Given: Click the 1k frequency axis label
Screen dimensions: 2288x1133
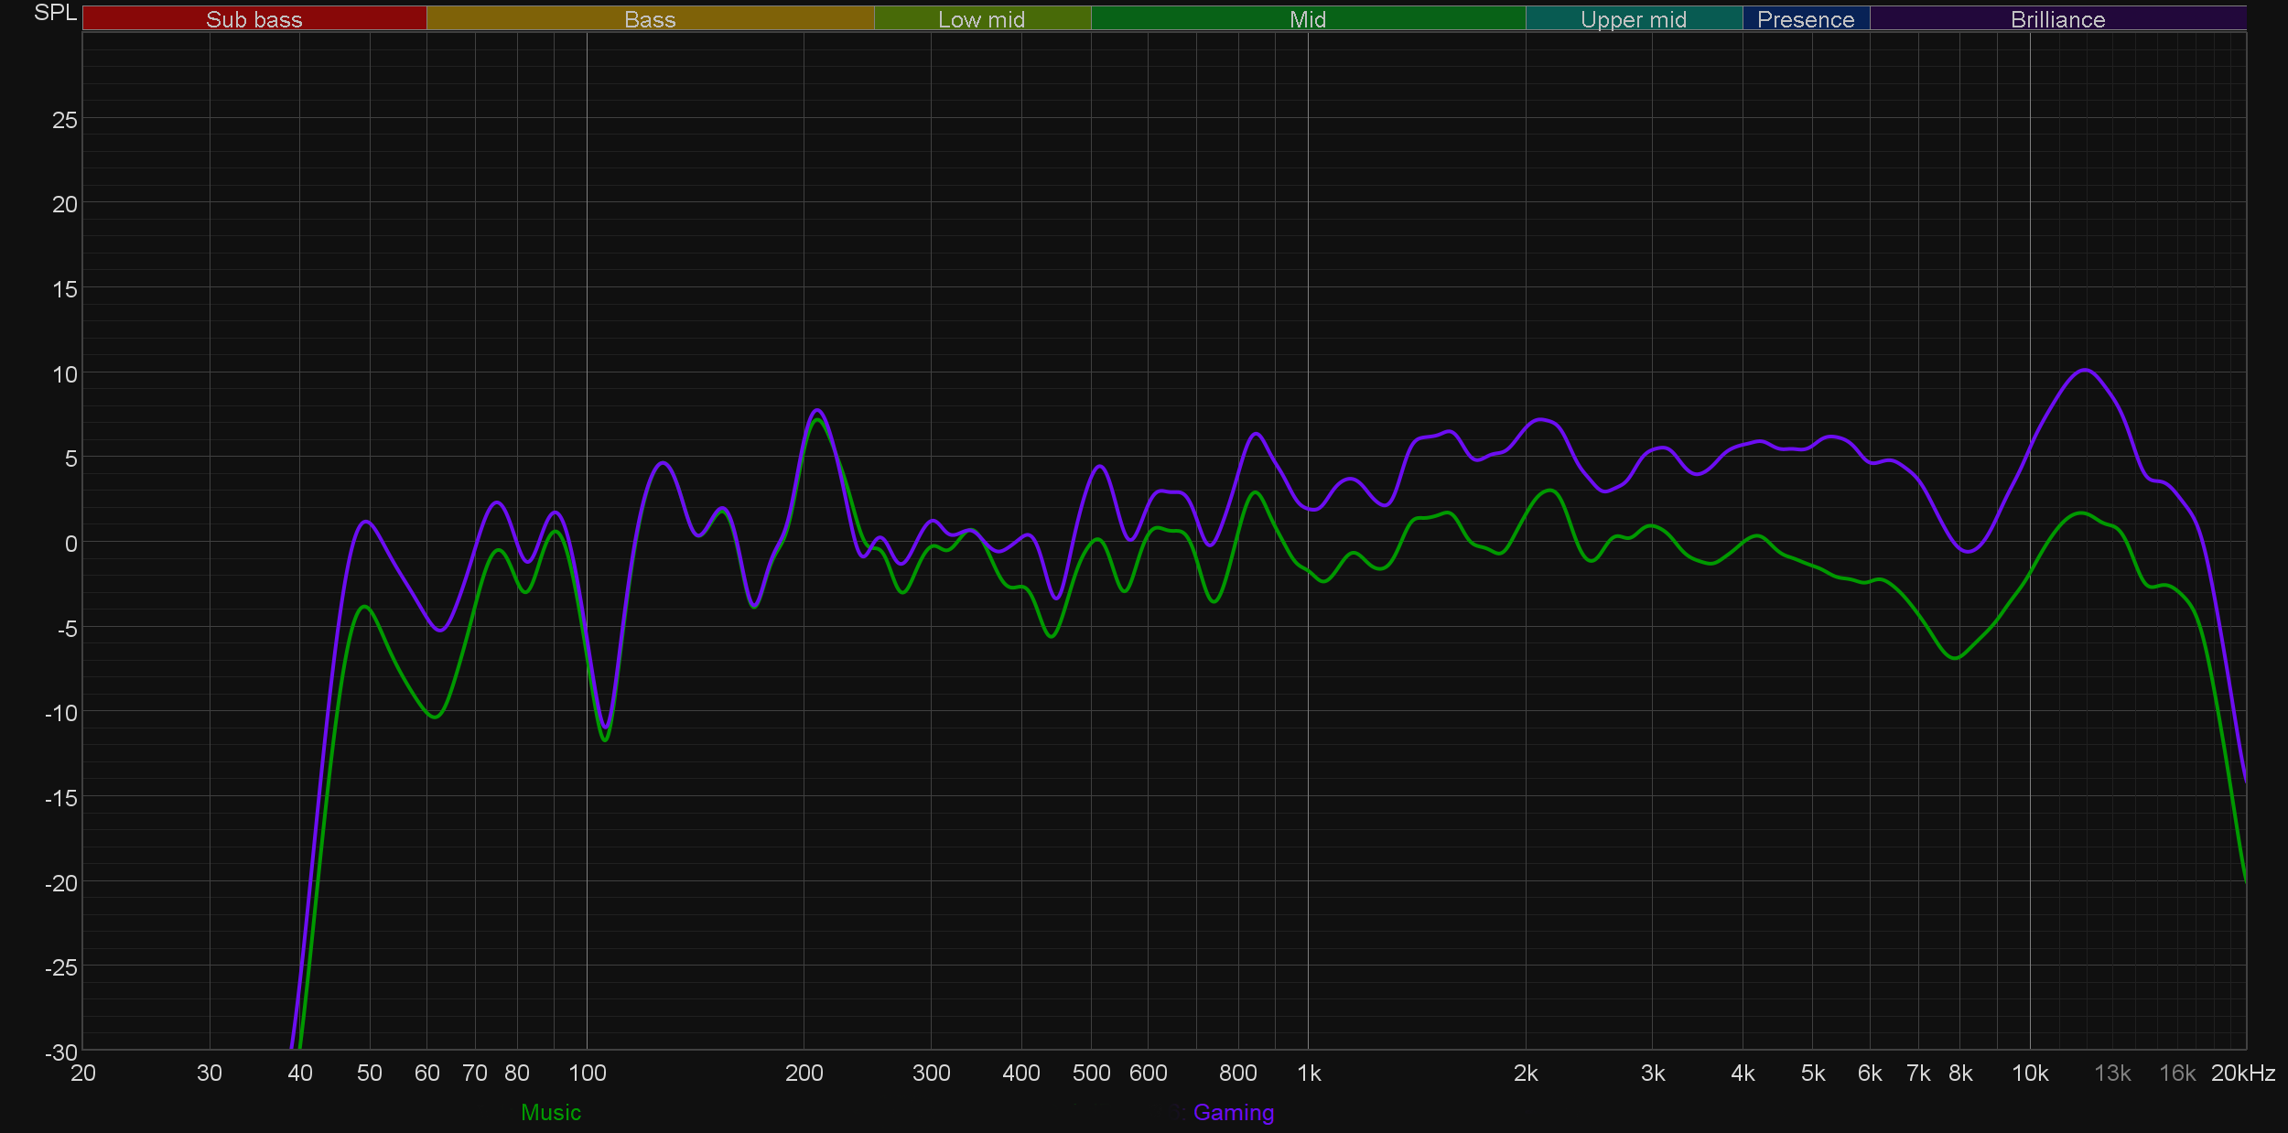Looking at the screenshot, I should pyautogui.click(x=1309, y=1073).
